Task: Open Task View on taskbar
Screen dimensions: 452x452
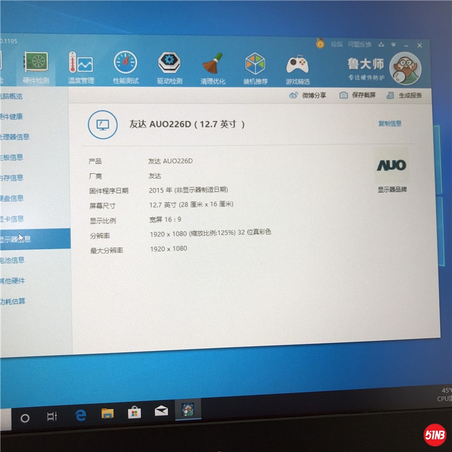Action: point(52,416)
